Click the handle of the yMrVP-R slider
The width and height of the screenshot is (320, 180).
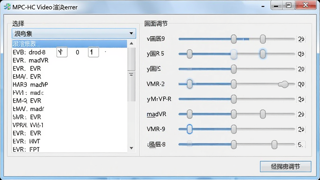click(234, 99)
